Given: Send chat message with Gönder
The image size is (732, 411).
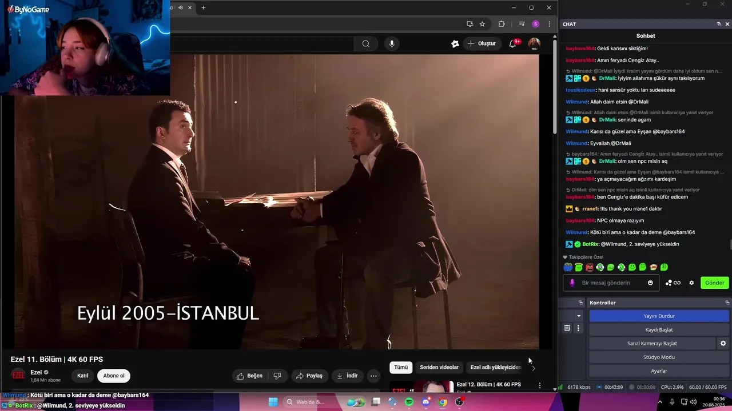Looking at the screenshot, I should click(714, 283).
